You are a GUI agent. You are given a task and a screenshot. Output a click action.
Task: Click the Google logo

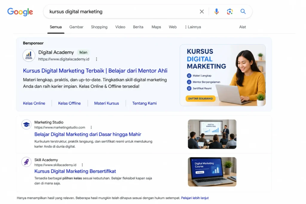coord(20,12)
